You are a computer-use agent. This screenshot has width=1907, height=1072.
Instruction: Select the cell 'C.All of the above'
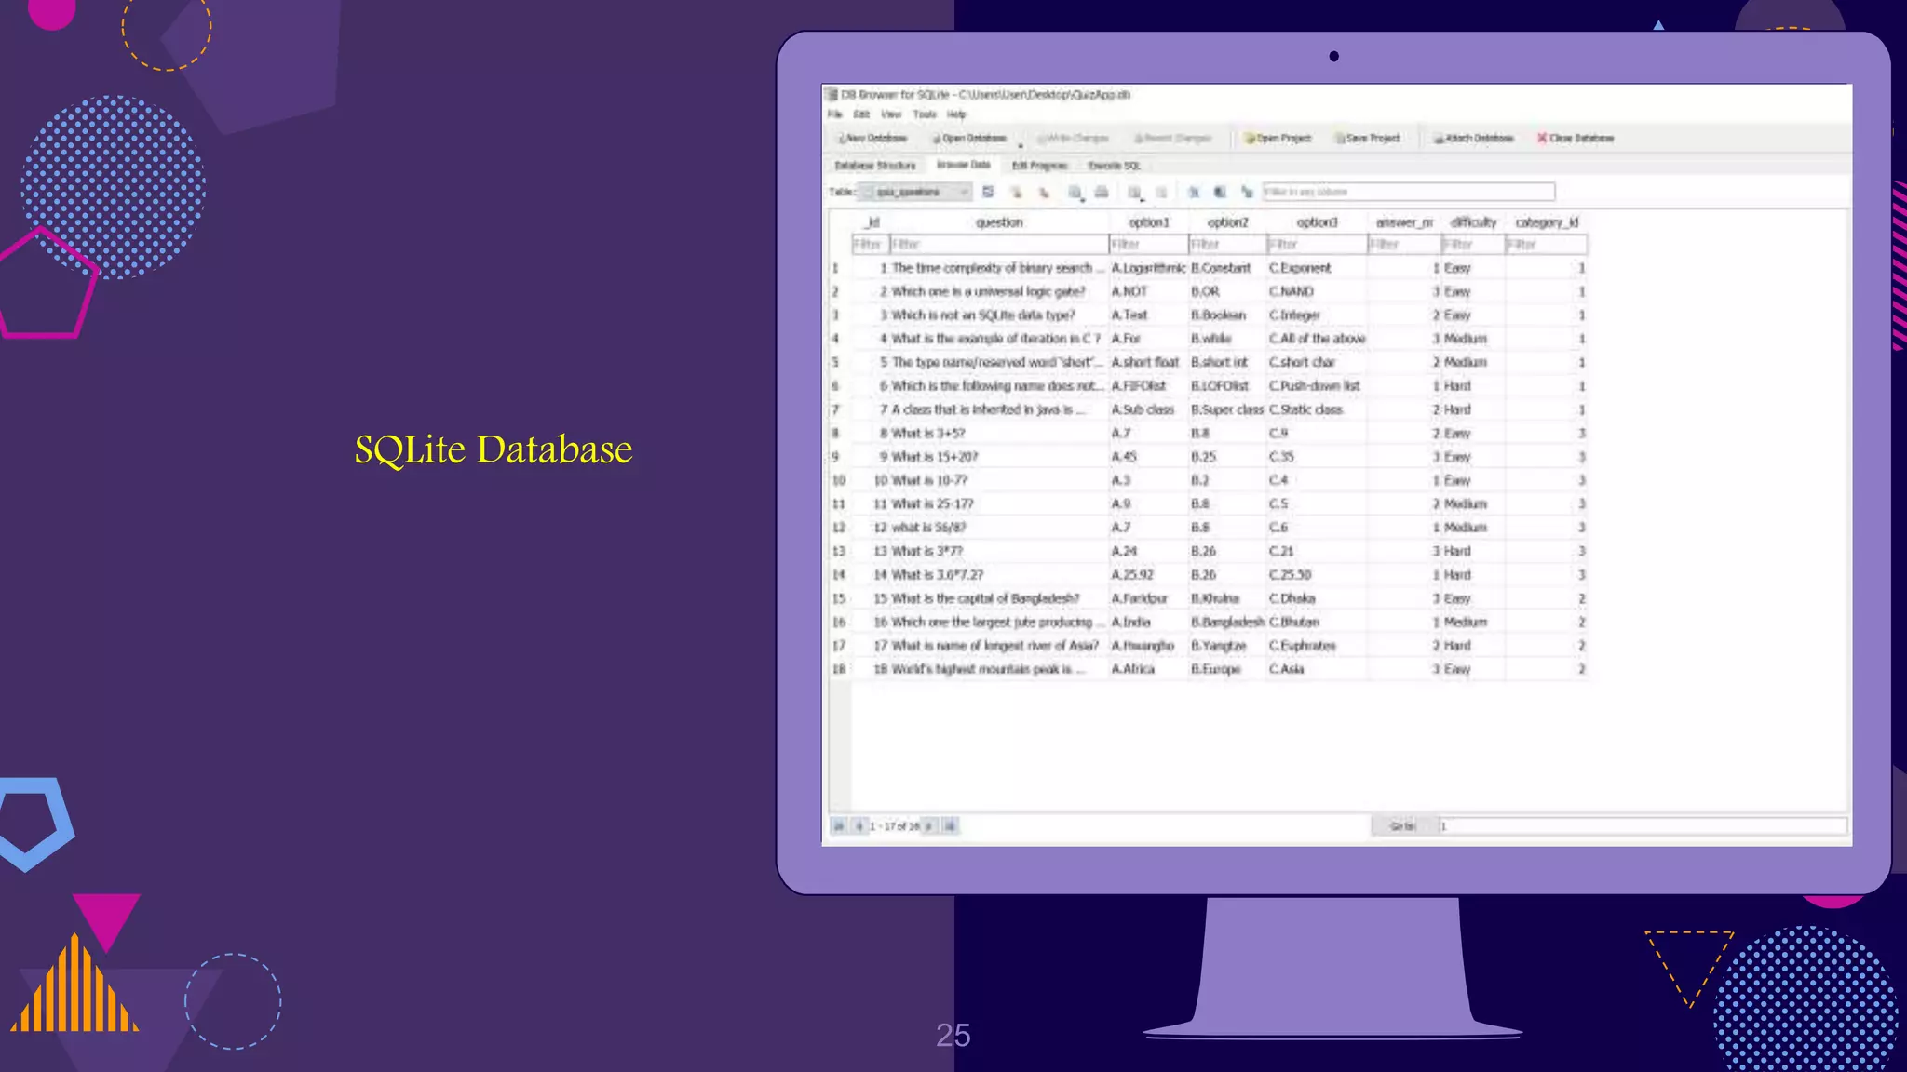pos(1318,339)
